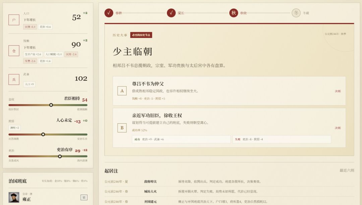362x205 pixels.
Task: Open the 秋收 step label
Action: pyautogui.click(x=243, y=13)
